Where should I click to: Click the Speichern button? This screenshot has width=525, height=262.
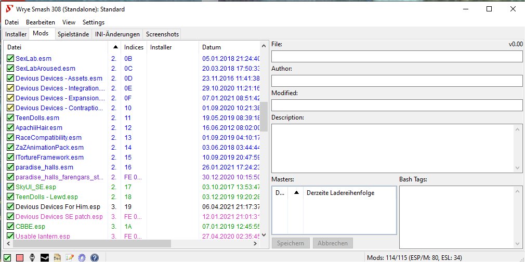pyautogui.click(x=291, y=243)
